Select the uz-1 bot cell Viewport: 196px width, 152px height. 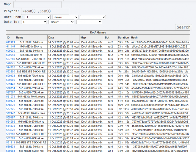(x=111, y=151)
